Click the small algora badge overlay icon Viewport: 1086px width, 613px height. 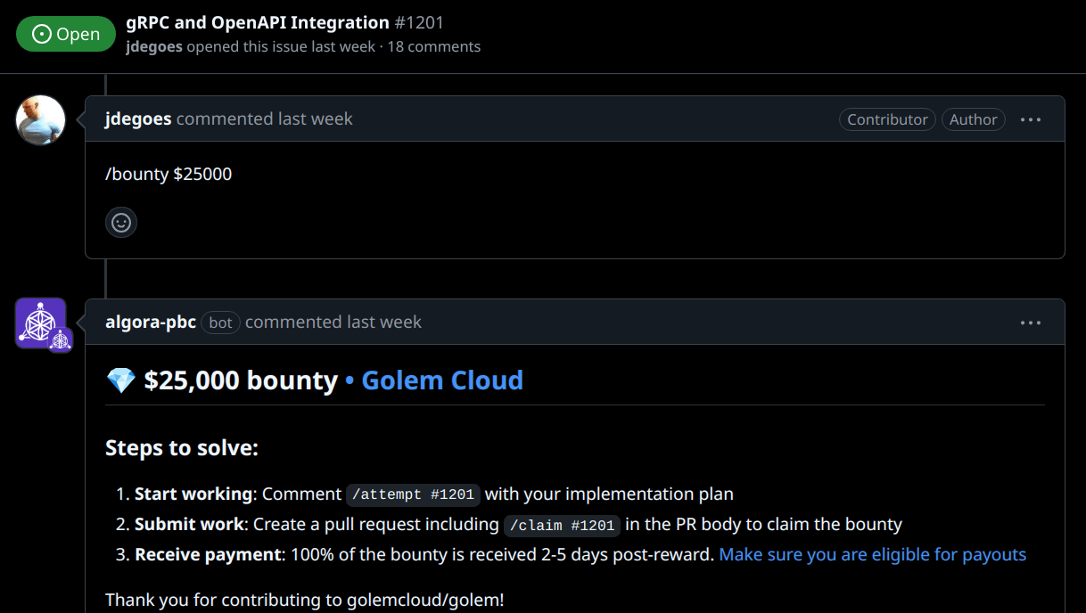(61, 339)
